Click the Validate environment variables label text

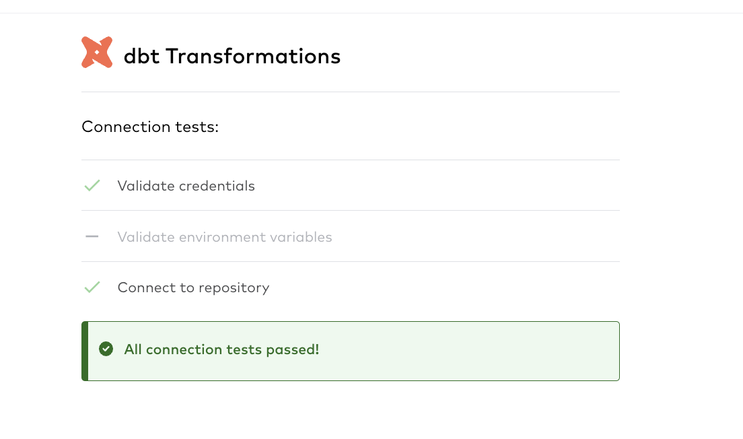coord(225,236)
